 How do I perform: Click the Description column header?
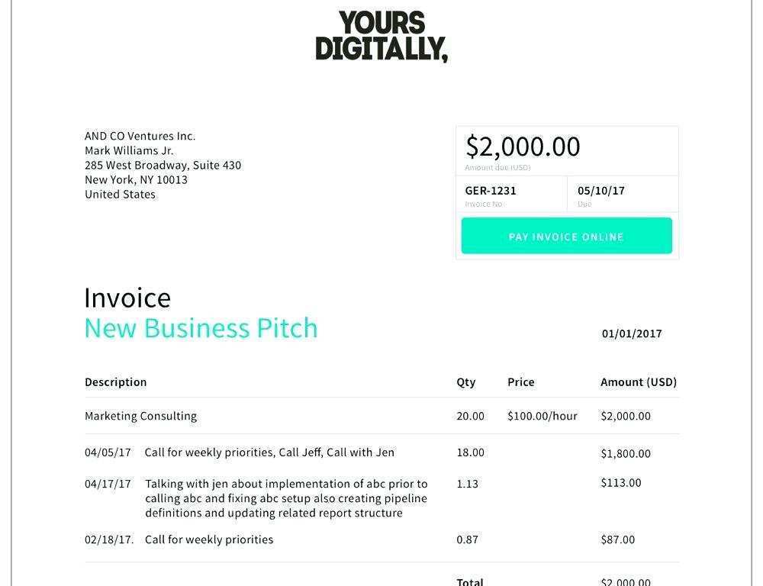(116, 382)
